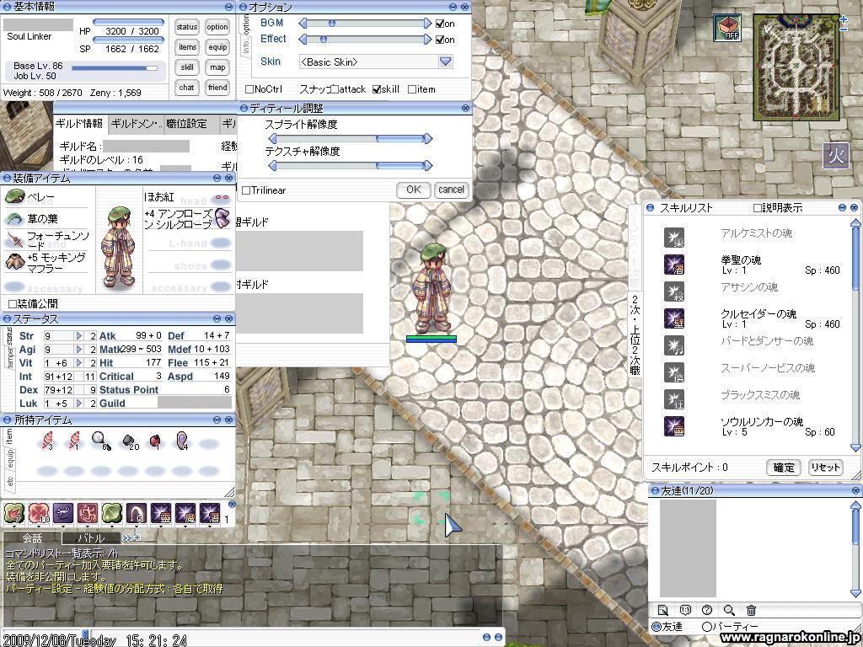The width and height of the screenshot is (863, 647).
Task: Click the クルセイダーの魂 skill icon
Action: 674,318
